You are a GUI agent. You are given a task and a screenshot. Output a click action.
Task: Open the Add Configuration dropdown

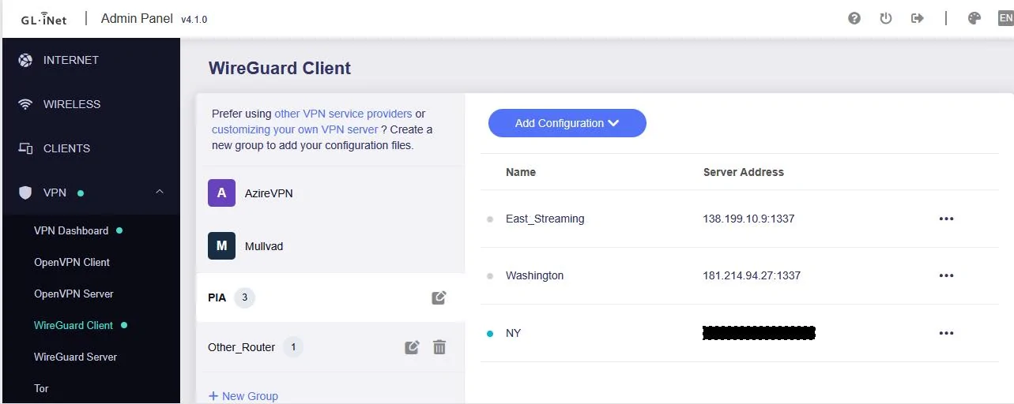pos(567,123)
